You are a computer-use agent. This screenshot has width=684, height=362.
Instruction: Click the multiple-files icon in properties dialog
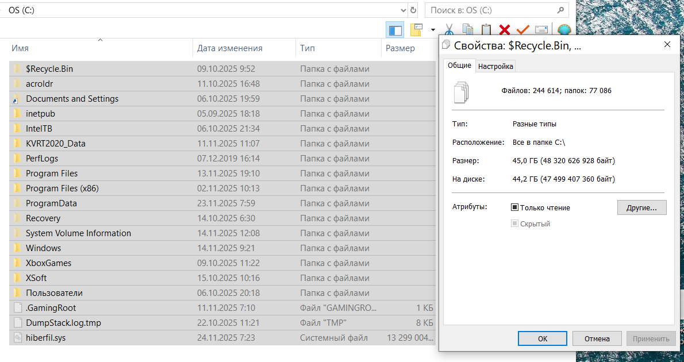[x=461, y=92]
